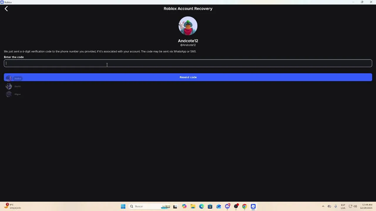The height and width of the screenshot is (211, 376).
Task: Close the Roblox window
Action: (371, 2)
